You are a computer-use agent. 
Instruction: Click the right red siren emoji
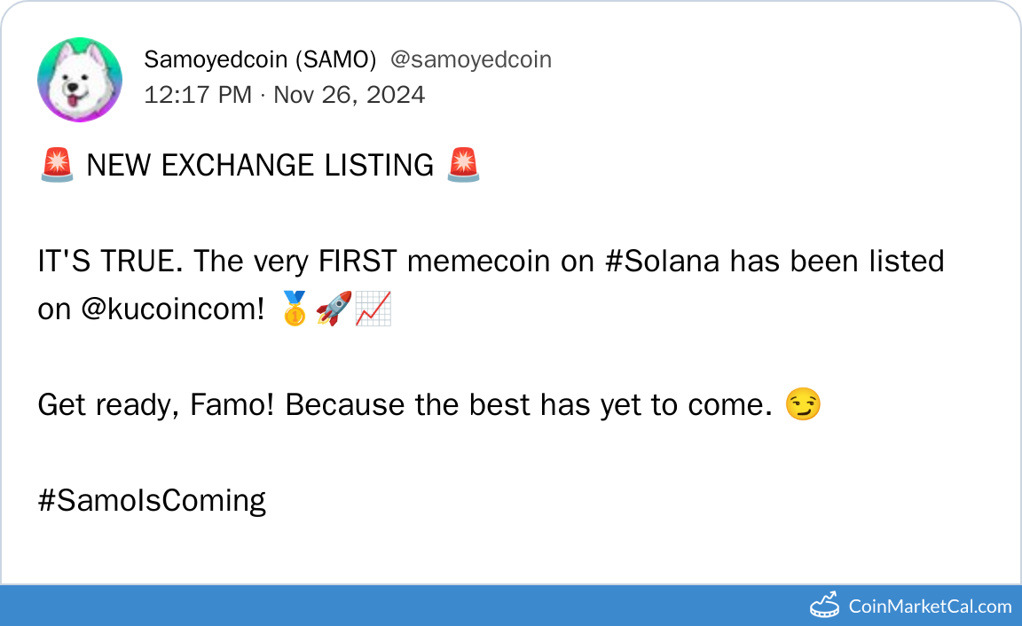click(463, 166)
